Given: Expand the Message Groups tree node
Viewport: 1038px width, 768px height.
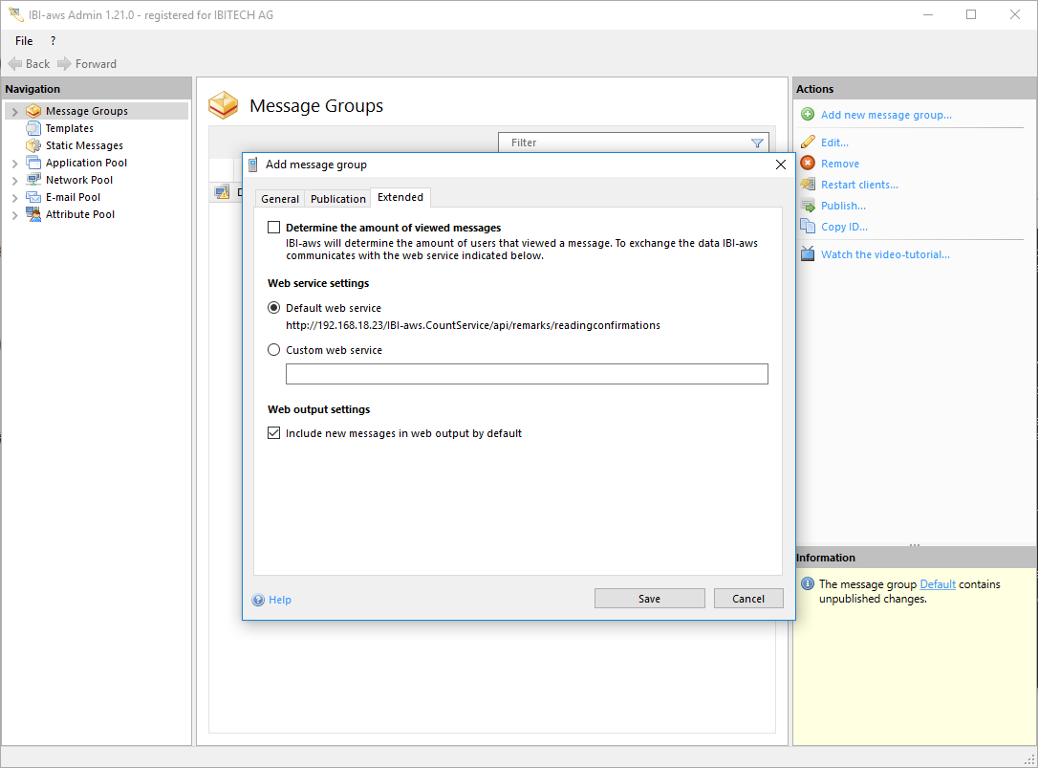Looking at the screenshot, I should pyautogui.click(x=14, y=112).
